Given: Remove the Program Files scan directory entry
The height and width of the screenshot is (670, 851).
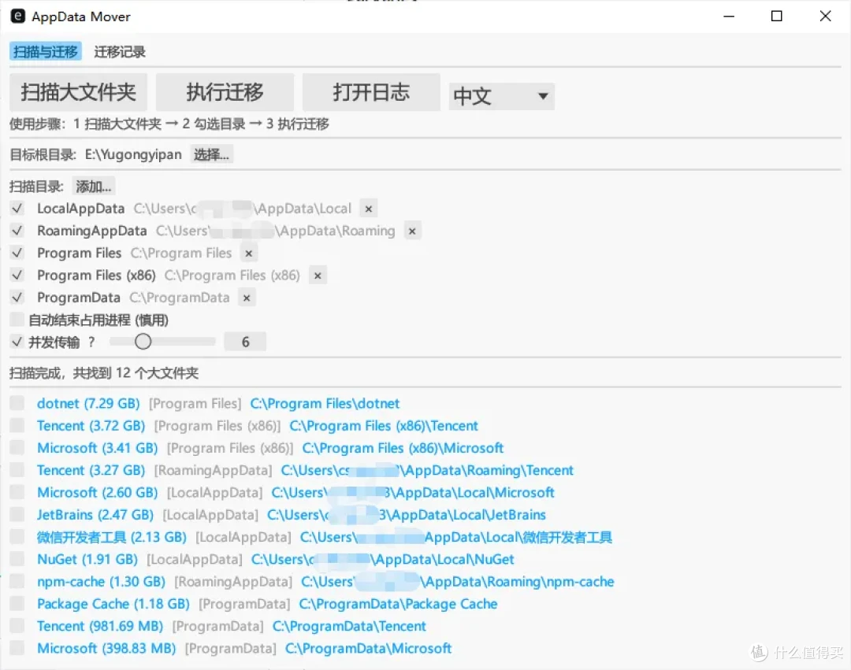Looking at the screenshot, I should pos(248,254).
